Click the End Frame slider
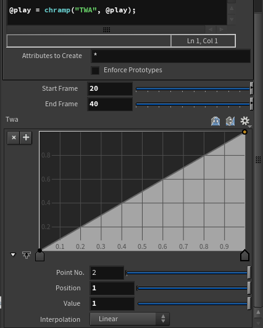 (194, 104)
